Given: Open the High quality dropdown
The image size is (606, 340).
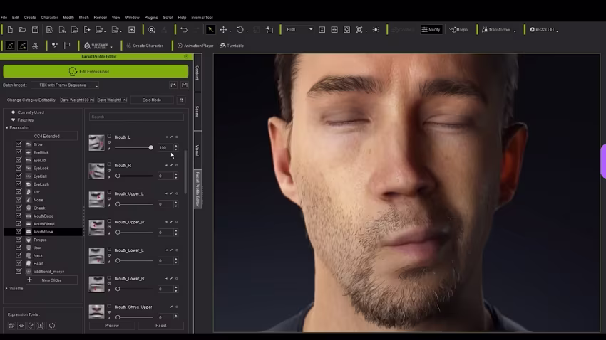Looking at the screenshot, I should tap(299, 30).
